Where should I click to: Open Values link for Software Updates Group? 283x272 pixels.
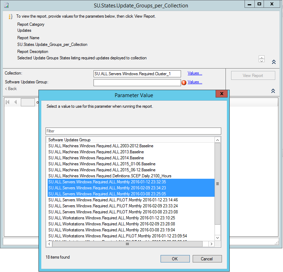coord(195,82)
